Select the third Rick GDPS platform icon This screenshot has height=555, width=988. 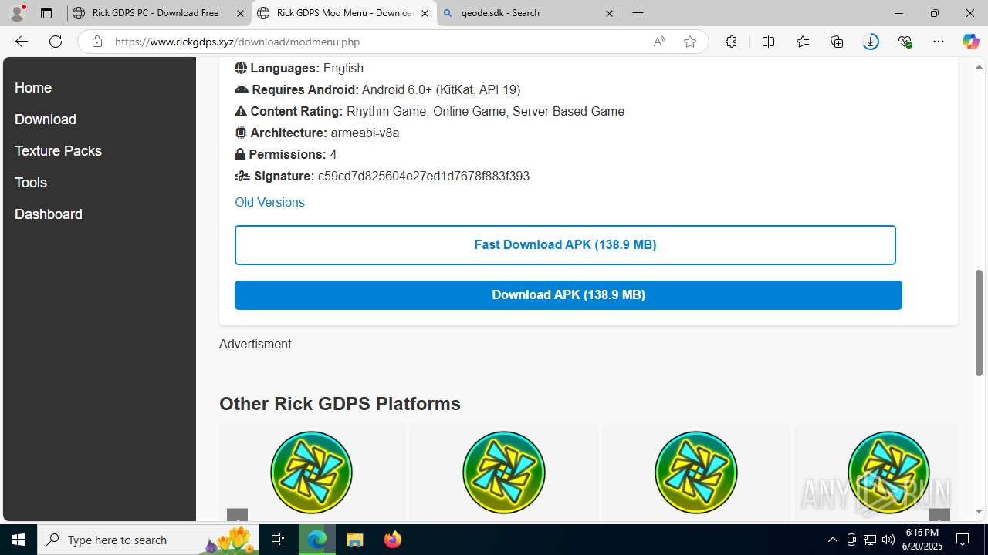(x=696, y=472)
